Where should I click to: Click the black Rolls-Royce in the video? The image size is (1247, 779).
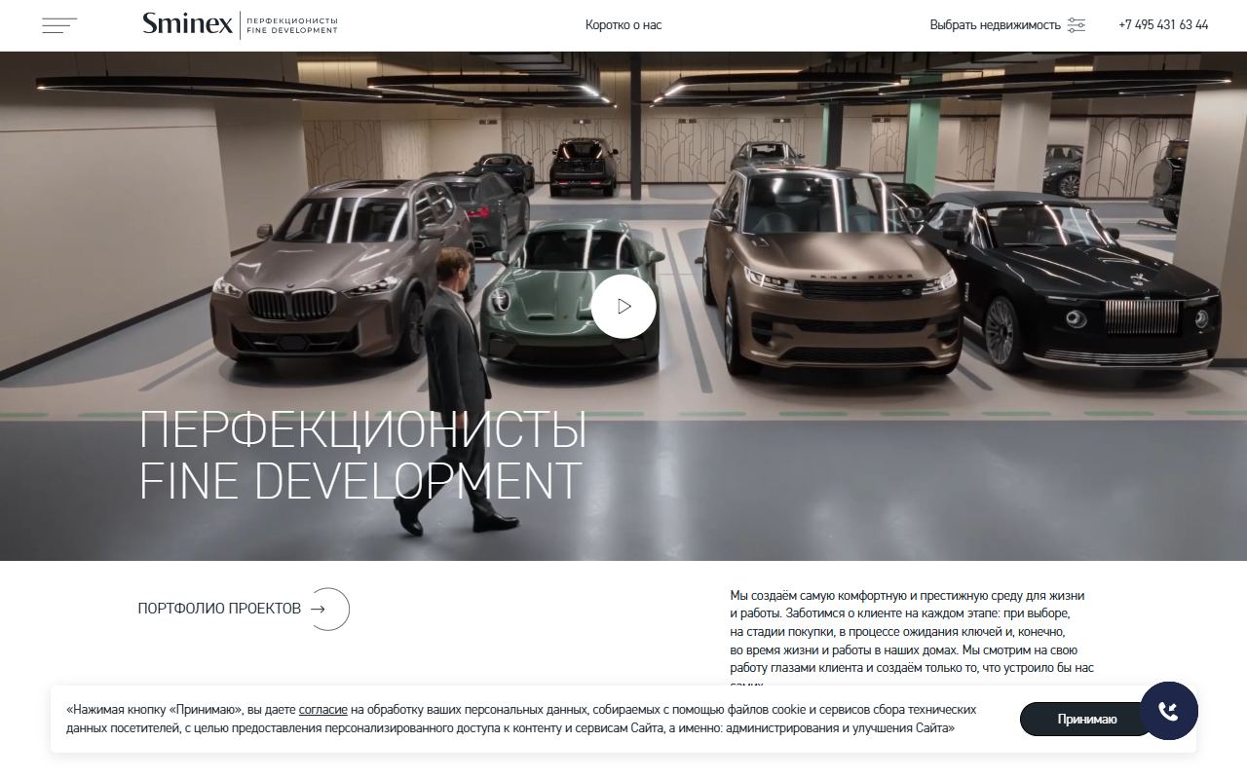pyautogui.click(x=1072, y=282)
